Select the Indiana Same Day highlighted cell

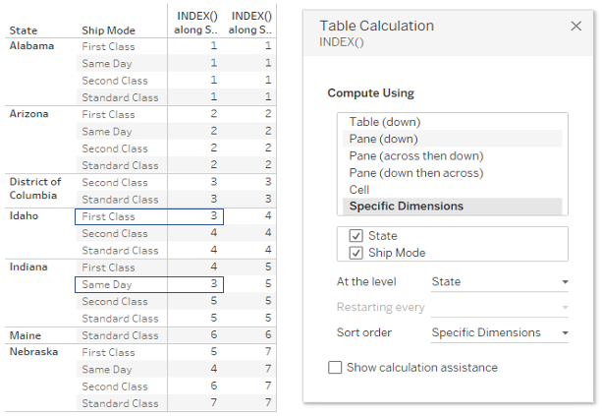(149, 284)
